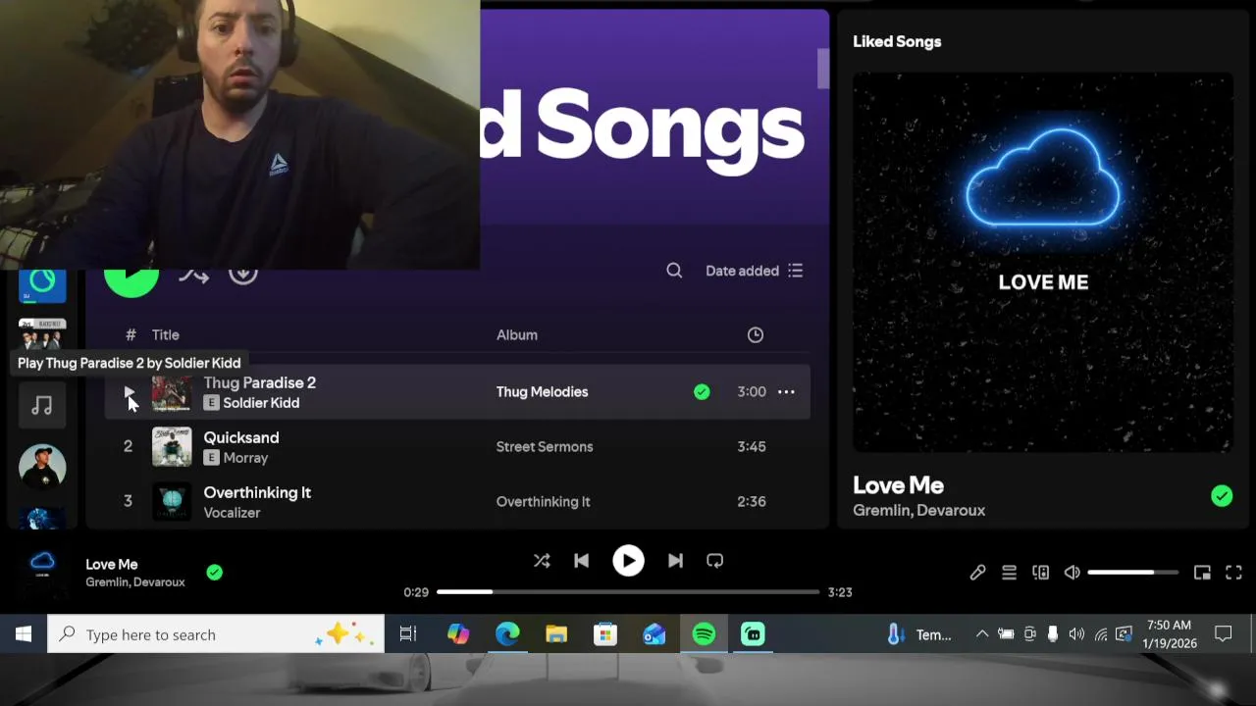The height and width of the screenshot is (706, 1256).
Task: Open Microsoft Store from taskbar
Action: click(605, 634)
